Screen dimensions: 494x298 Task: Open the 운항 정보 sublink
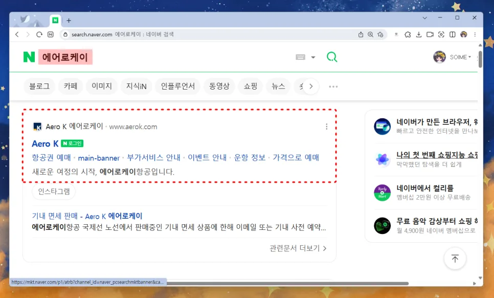(250, 158)
